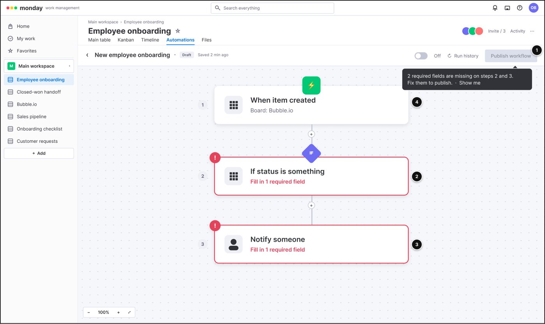Click the purple IF condition diamond
This screenshot has height=324, width=545.
pos(311,153)
